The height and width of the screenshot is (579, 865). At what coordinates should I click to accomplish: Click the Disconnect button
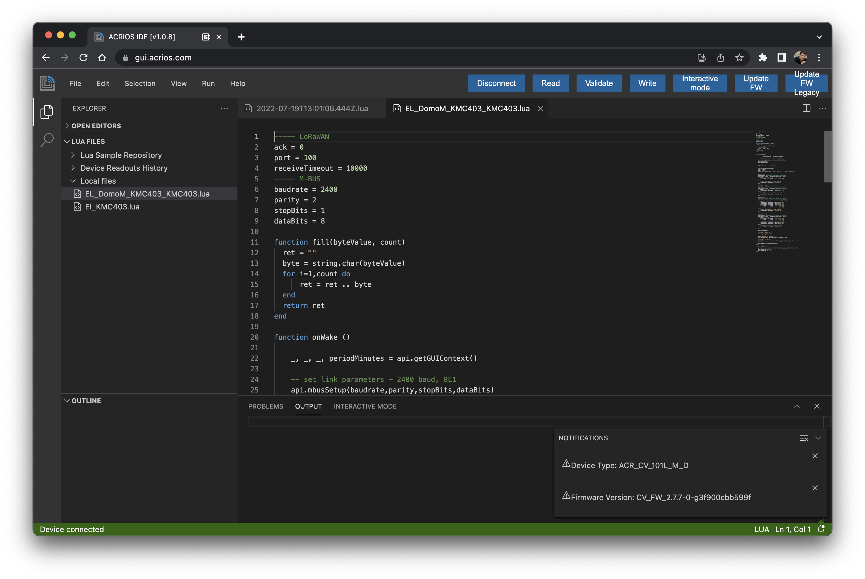(x=496, y=83)
